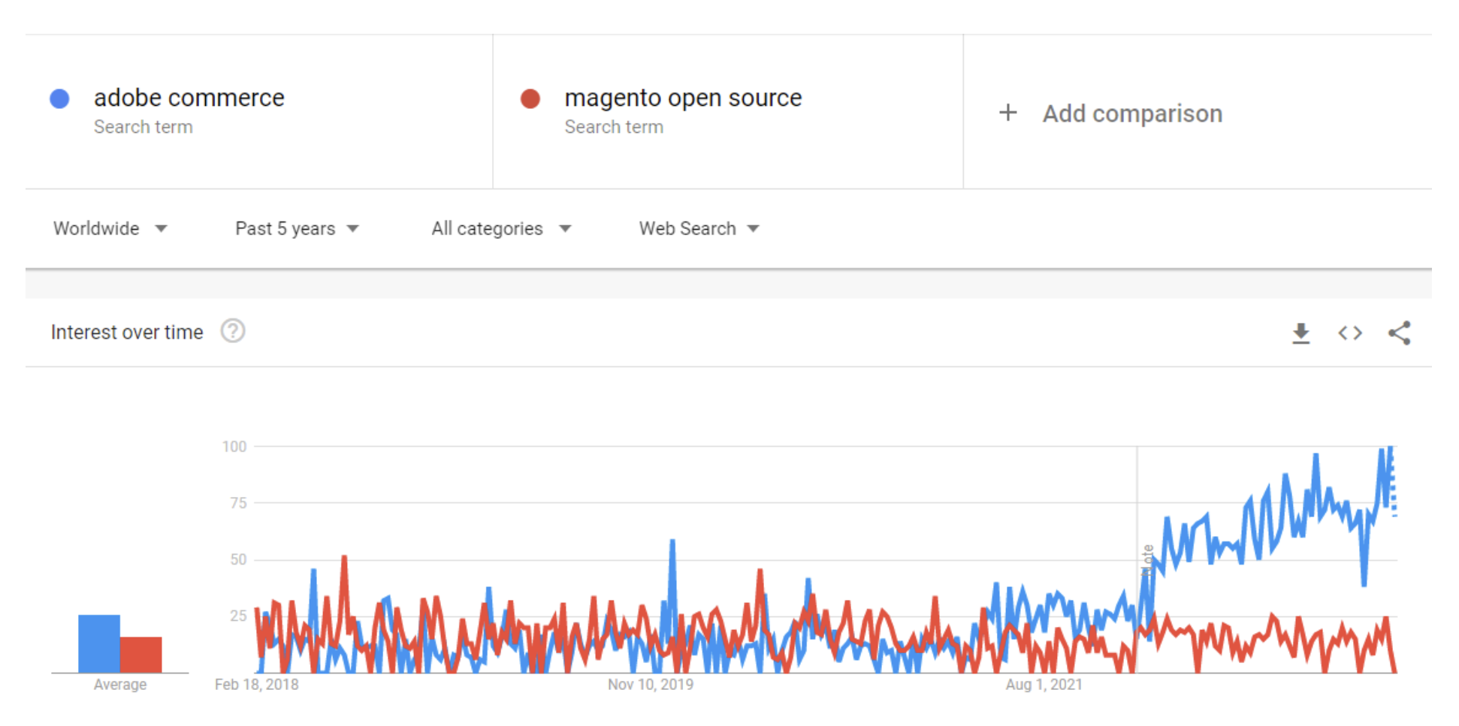Image resolution: width=1459 pixels, height=726 pixels.
Task: Click the Nov 10, 2019 axis label
Action: point(650,684)
